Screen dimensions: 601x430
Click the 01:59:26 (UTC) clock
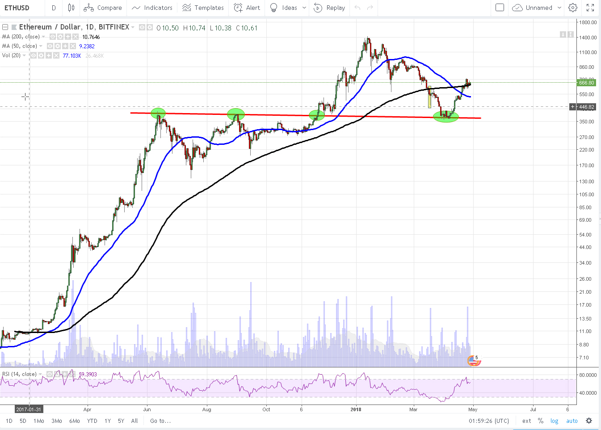click(x=489, y=421)
